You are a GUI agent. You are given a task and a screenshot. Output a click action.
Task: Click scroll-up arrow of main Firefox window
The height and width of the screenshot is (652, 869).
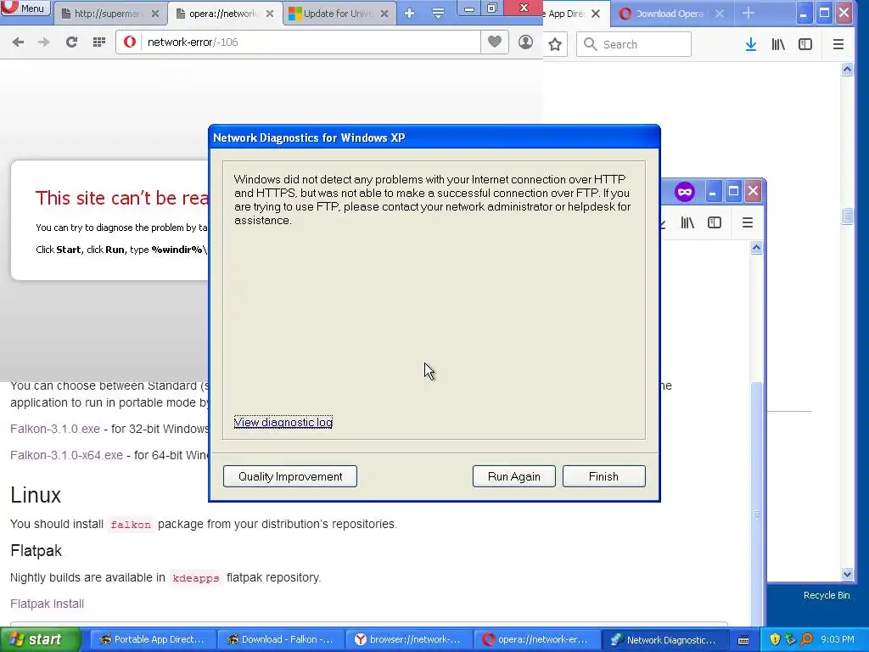click(847, 70)
